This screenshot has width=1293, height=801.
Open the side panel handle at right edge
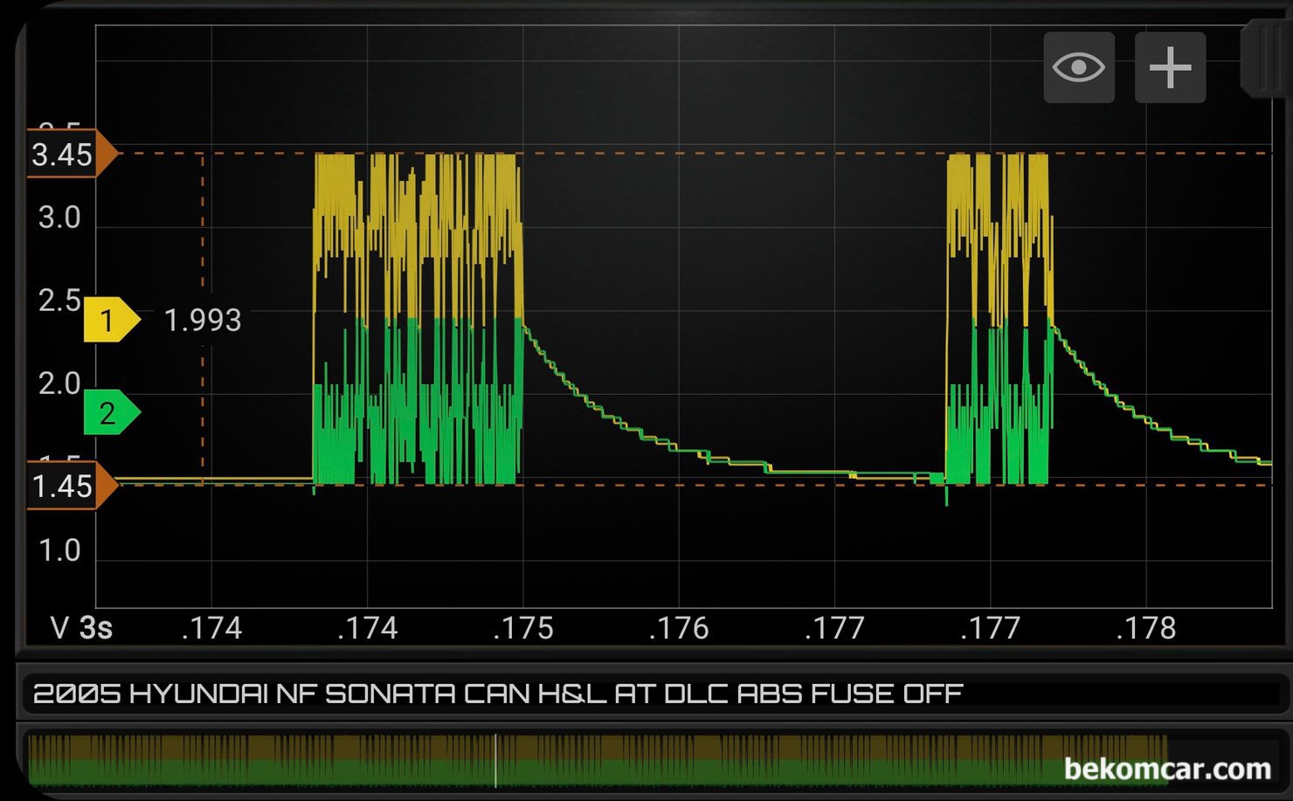[1266, 59]
